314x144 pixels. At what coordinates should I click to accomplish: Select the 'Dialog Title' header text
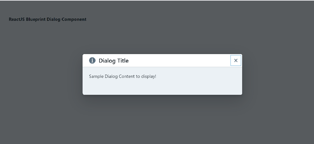113,61
